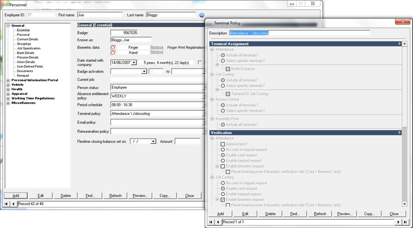Click the Finger biometric data icon
The width and height of the screenshot is (413, 228).
[114, 47]
